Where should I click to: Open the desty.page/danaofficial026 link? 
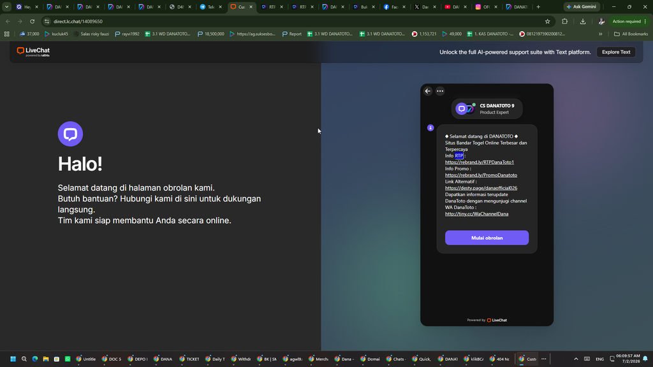pos(481,188)
